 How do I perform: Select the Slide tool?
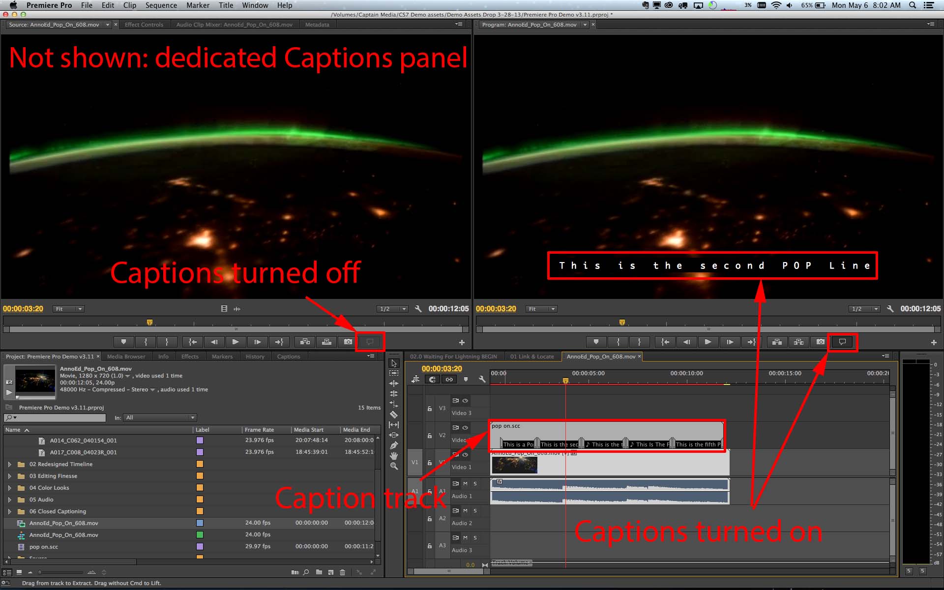[x=394, y=435]
